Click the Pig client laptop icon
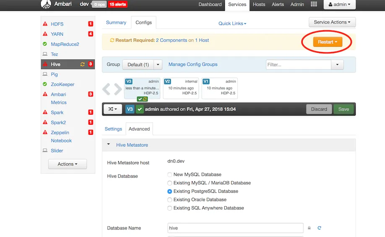The width and height of the screenshot is (385, 237). tap(45, 74)
